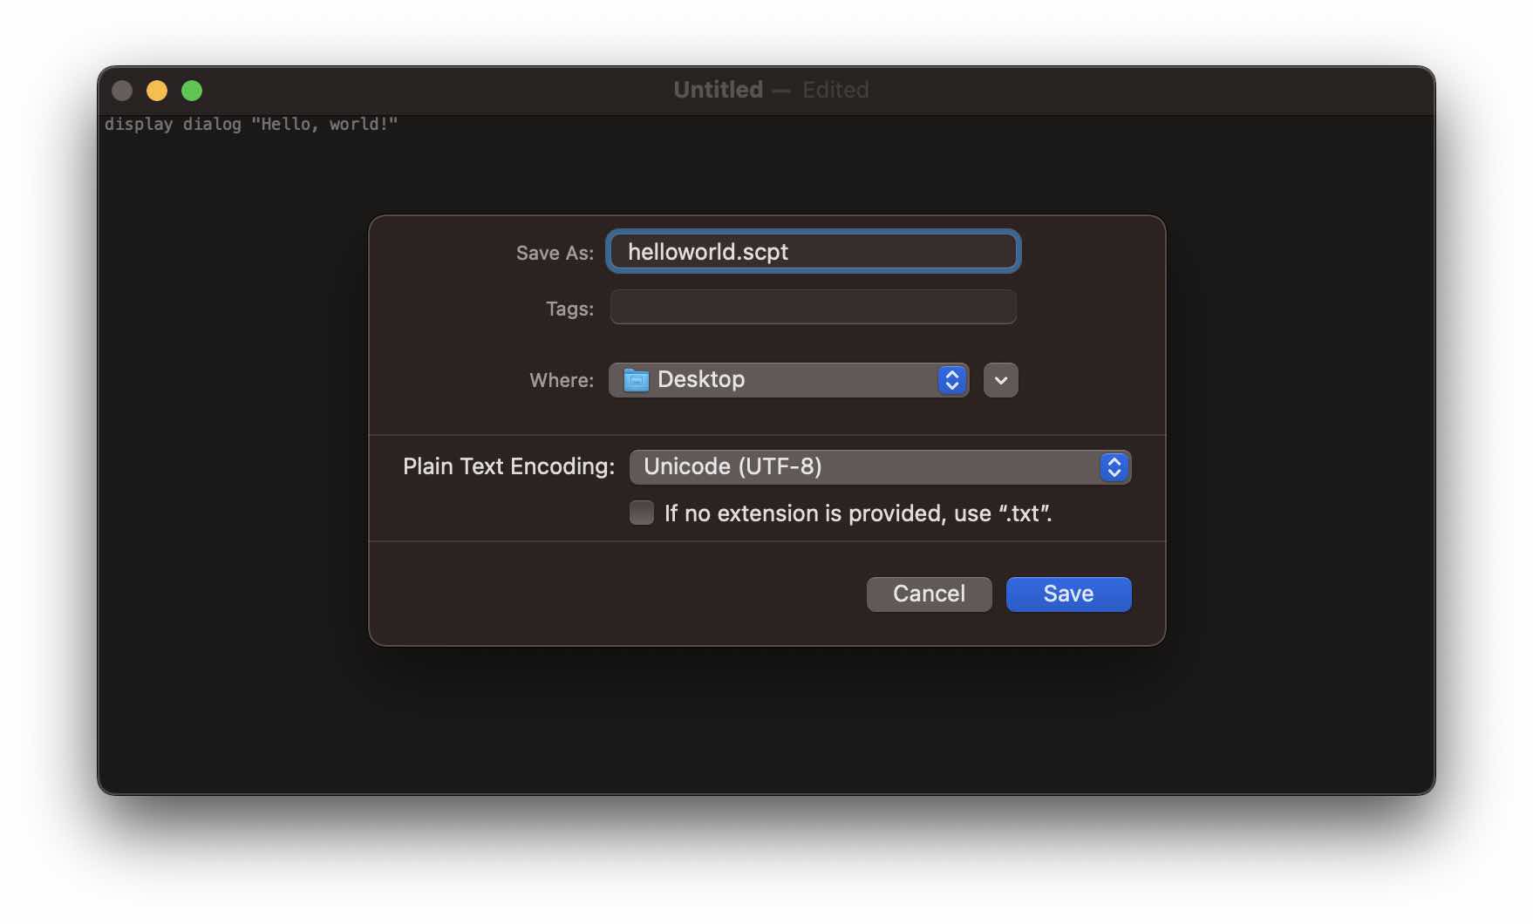Click the display dialog script line
Viewport: 1533px width, 924px height.
pyautogui.click(x=254, y=124)
